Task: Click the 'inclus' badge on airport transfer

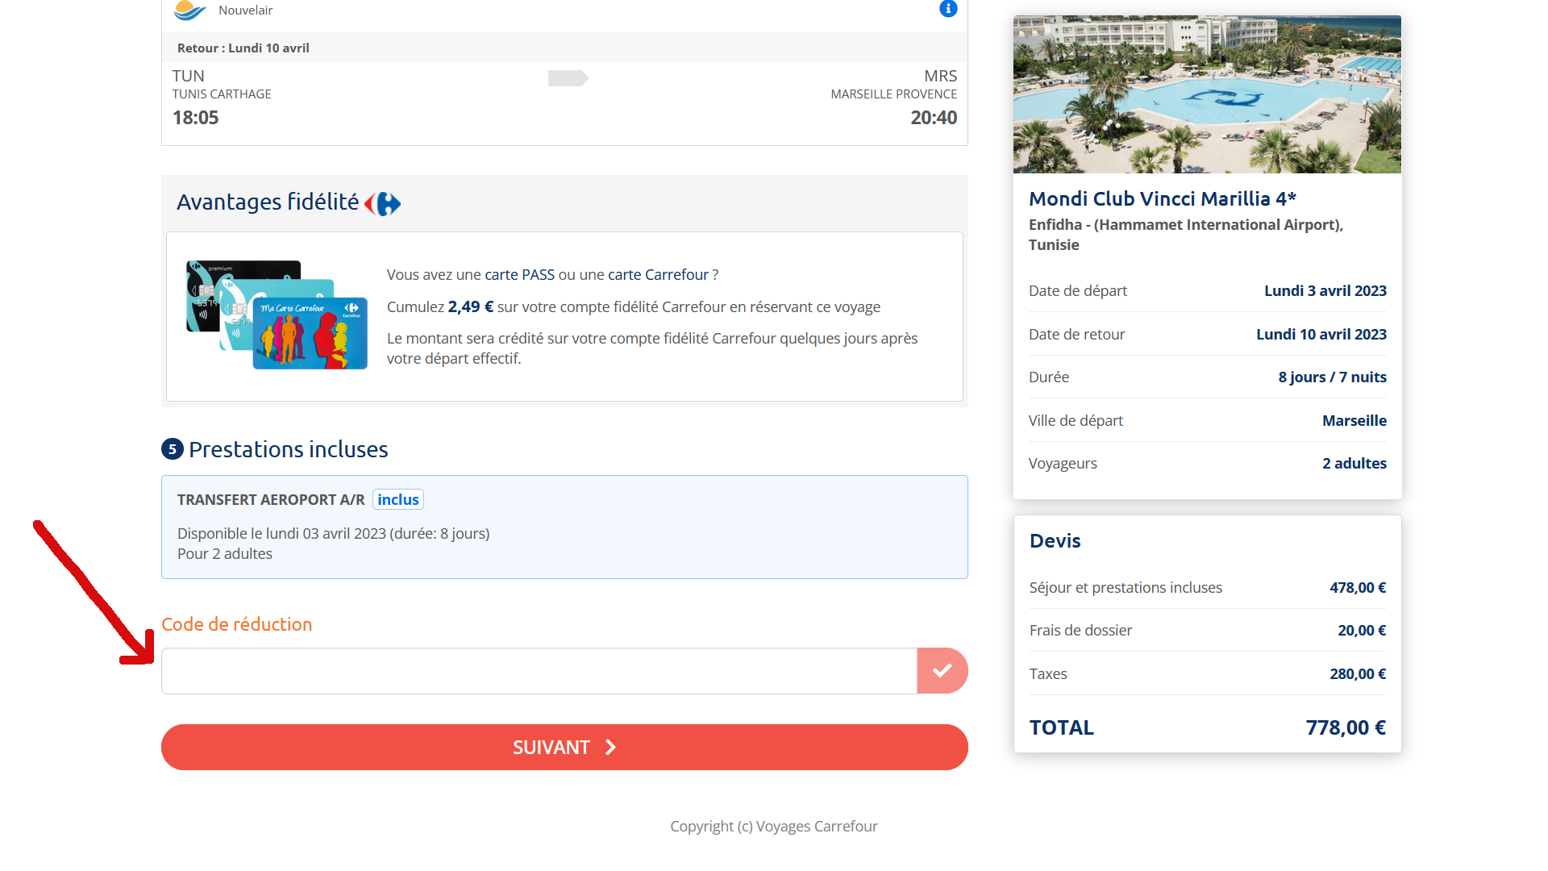Action: [x=398, y=499]
